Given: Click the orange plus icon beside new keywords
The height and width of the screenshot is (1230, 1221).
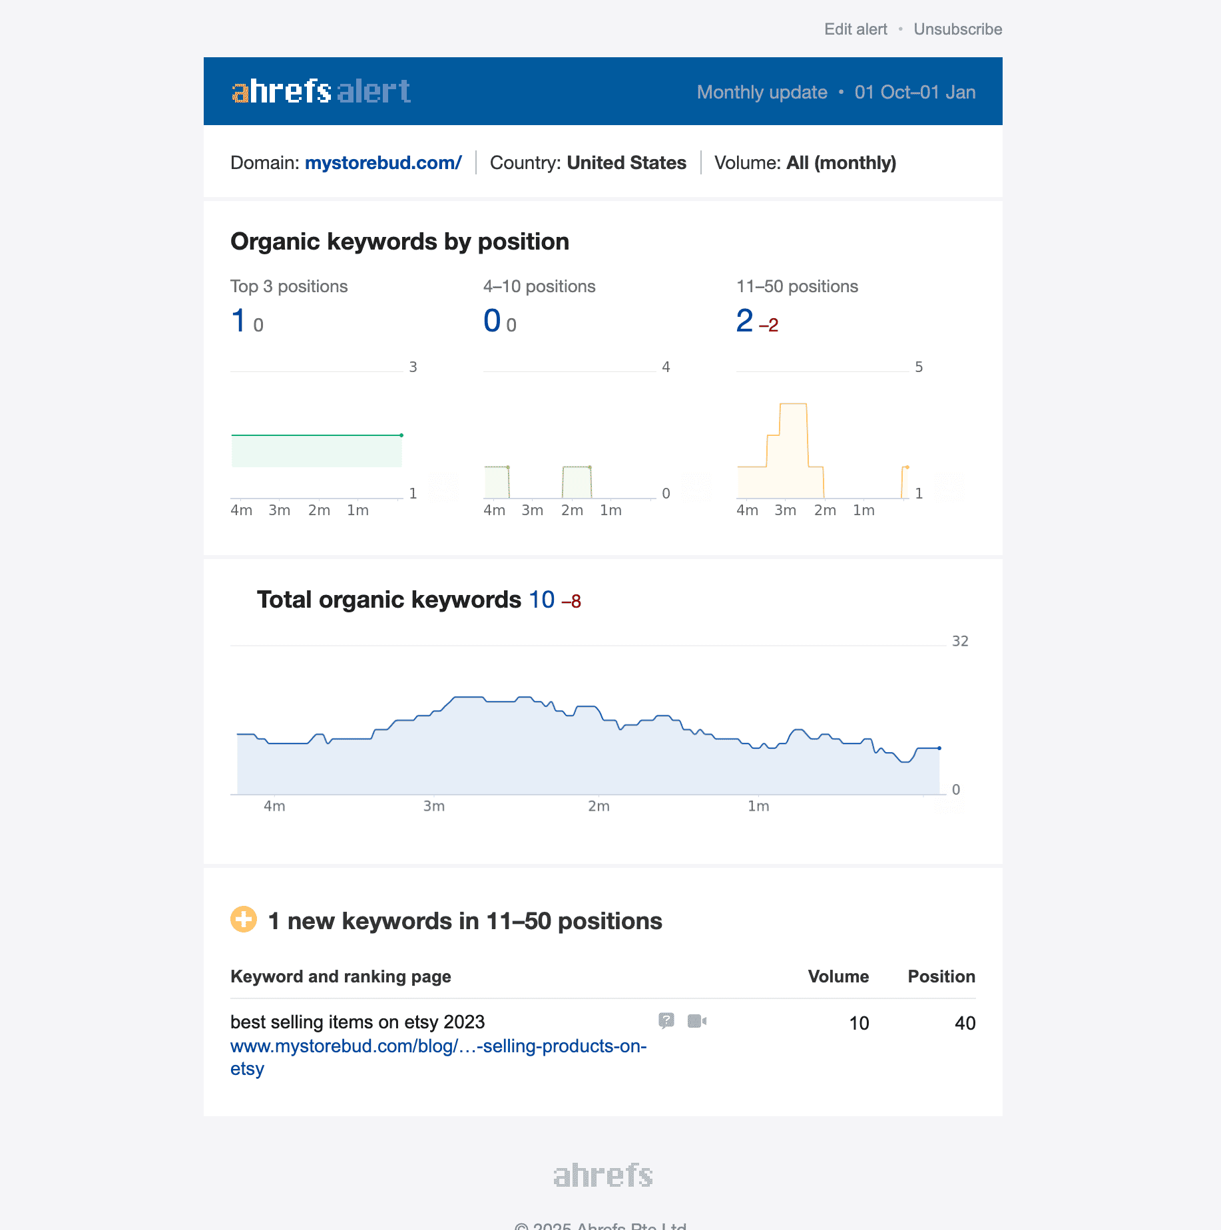Looking at the screenshot, I should pyautogui.click(x=244, y=920).
